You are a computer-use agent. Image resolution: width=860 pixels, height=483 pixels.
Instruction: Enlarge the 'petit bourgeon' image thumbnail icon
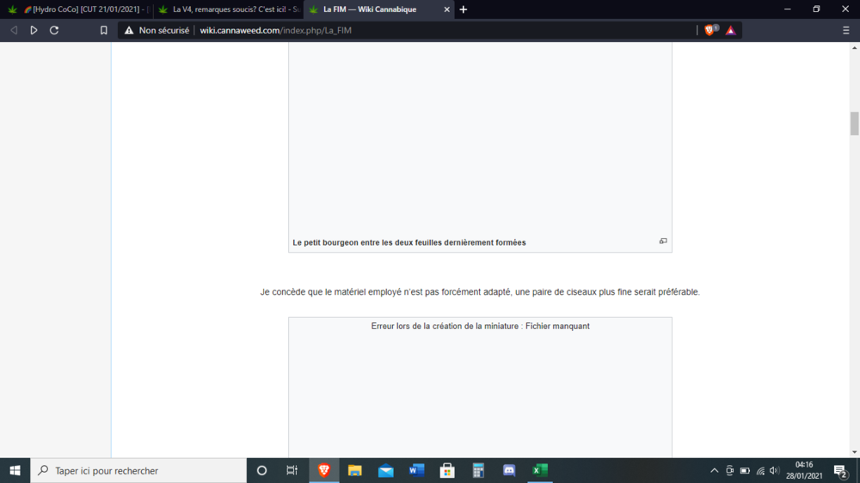(x=663, y=241)
